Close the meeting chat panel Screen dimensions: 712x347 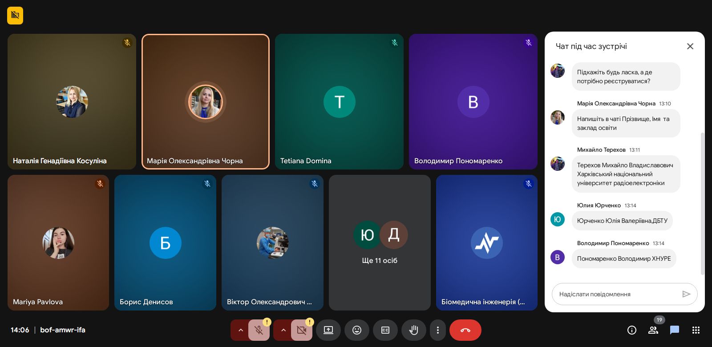click(690, 46)
